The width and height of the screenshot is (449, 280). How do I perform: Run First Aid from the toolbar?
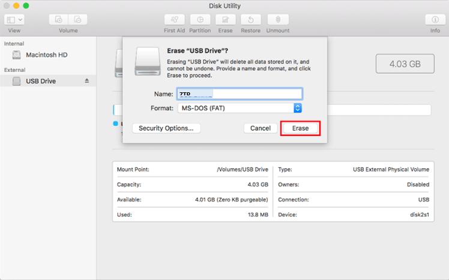pyautogui.click(x=175, y=20)
